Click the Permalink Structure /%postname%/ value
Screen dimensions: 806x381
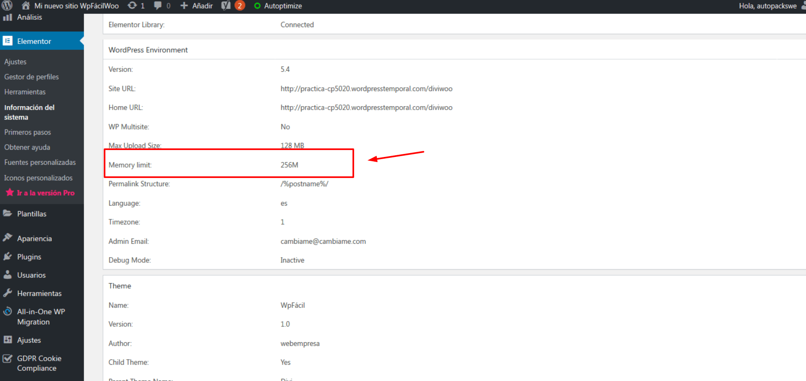coord(304,184)
